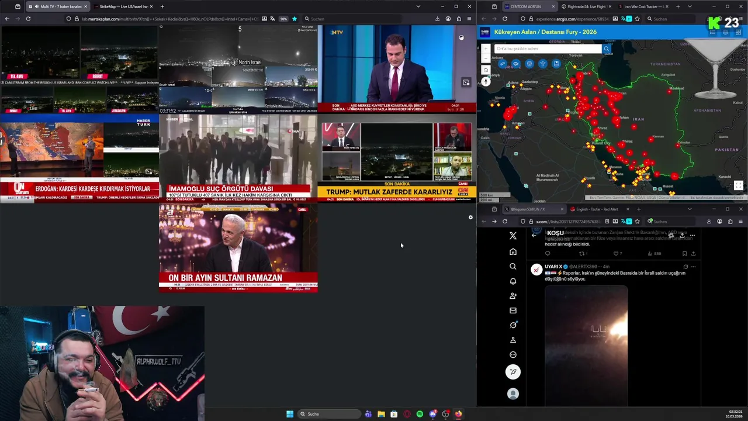Image resolution: width=748 pixels, height=421 pixels.
Task: Open File Explorer from the taskbar
Action: click(381, 414)
